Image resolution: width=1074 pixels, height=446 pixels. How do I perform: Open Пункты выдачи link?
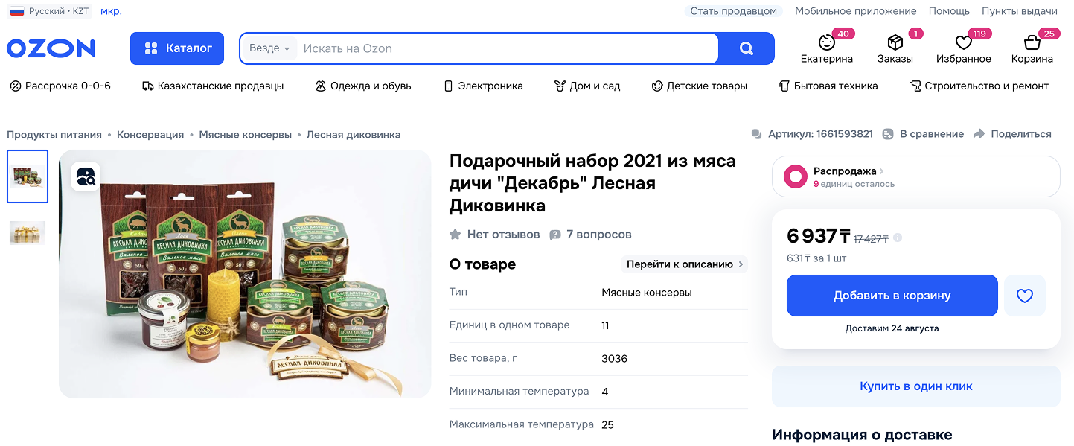[x=1019, y=11]
